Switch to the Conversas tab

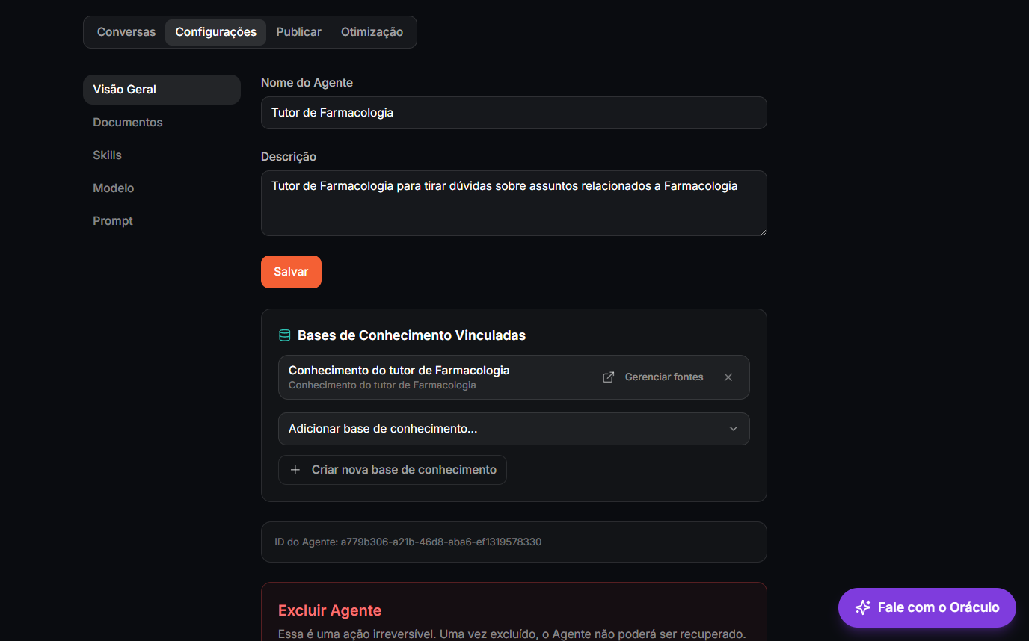126,32
